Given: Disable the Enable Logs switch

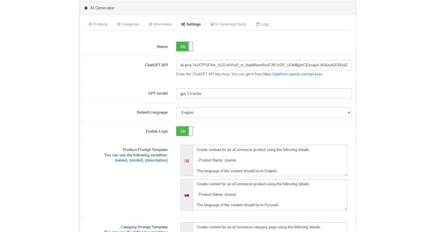Looking at the screenshot, I should tap(184, 131).
